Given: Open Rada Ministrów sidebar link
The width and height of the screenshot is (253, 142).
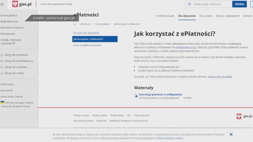Looking at the screenshot, I should click(9, 22).
